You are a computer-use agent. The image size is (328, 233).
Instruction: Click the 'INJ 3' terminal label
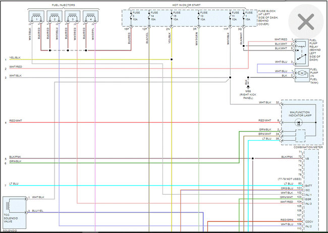(x=308, y=204)
